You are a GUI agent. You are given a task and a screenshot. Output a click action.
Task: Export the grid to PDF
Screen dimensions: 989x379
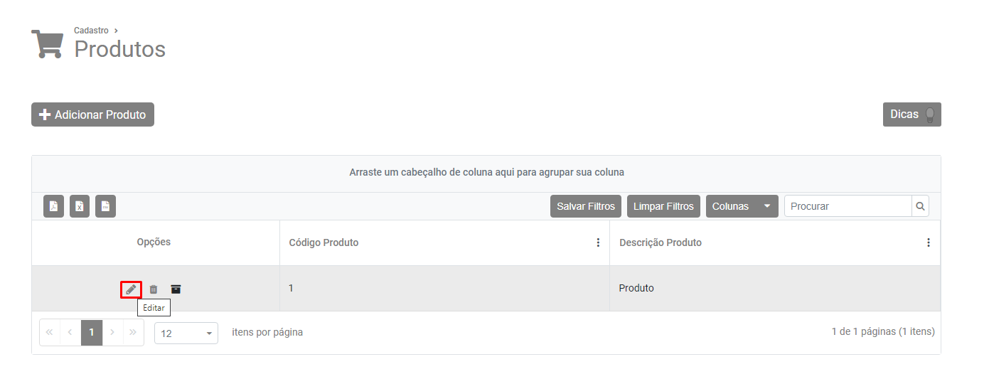point(53,206)
